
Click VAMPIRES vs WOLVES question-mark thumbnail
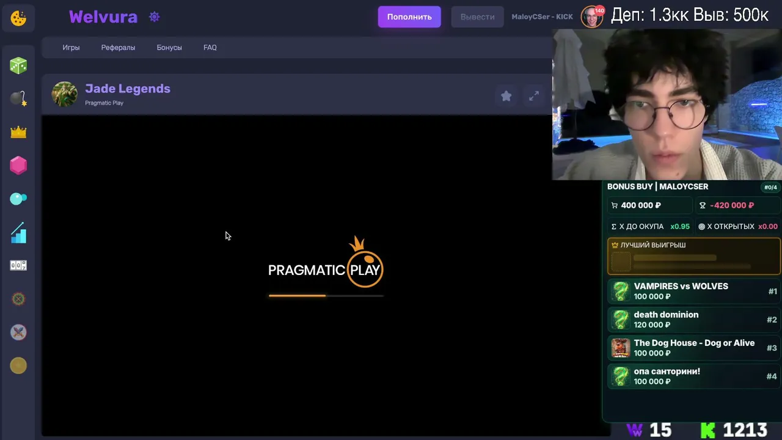(x=621, y=291)
